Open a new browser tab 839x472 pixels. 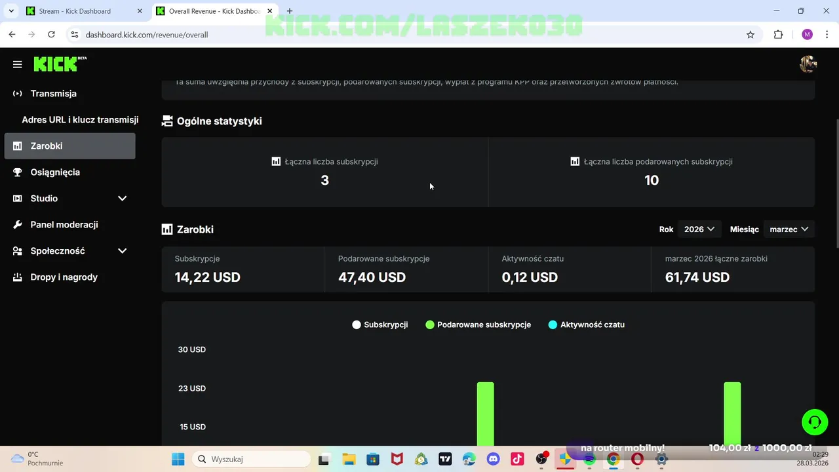[290, 11]
